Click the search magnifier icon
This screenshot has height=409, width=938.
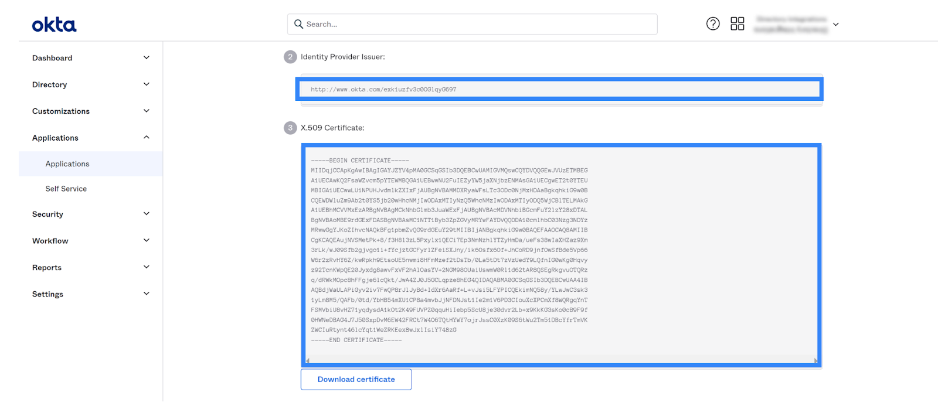[298, 24]
